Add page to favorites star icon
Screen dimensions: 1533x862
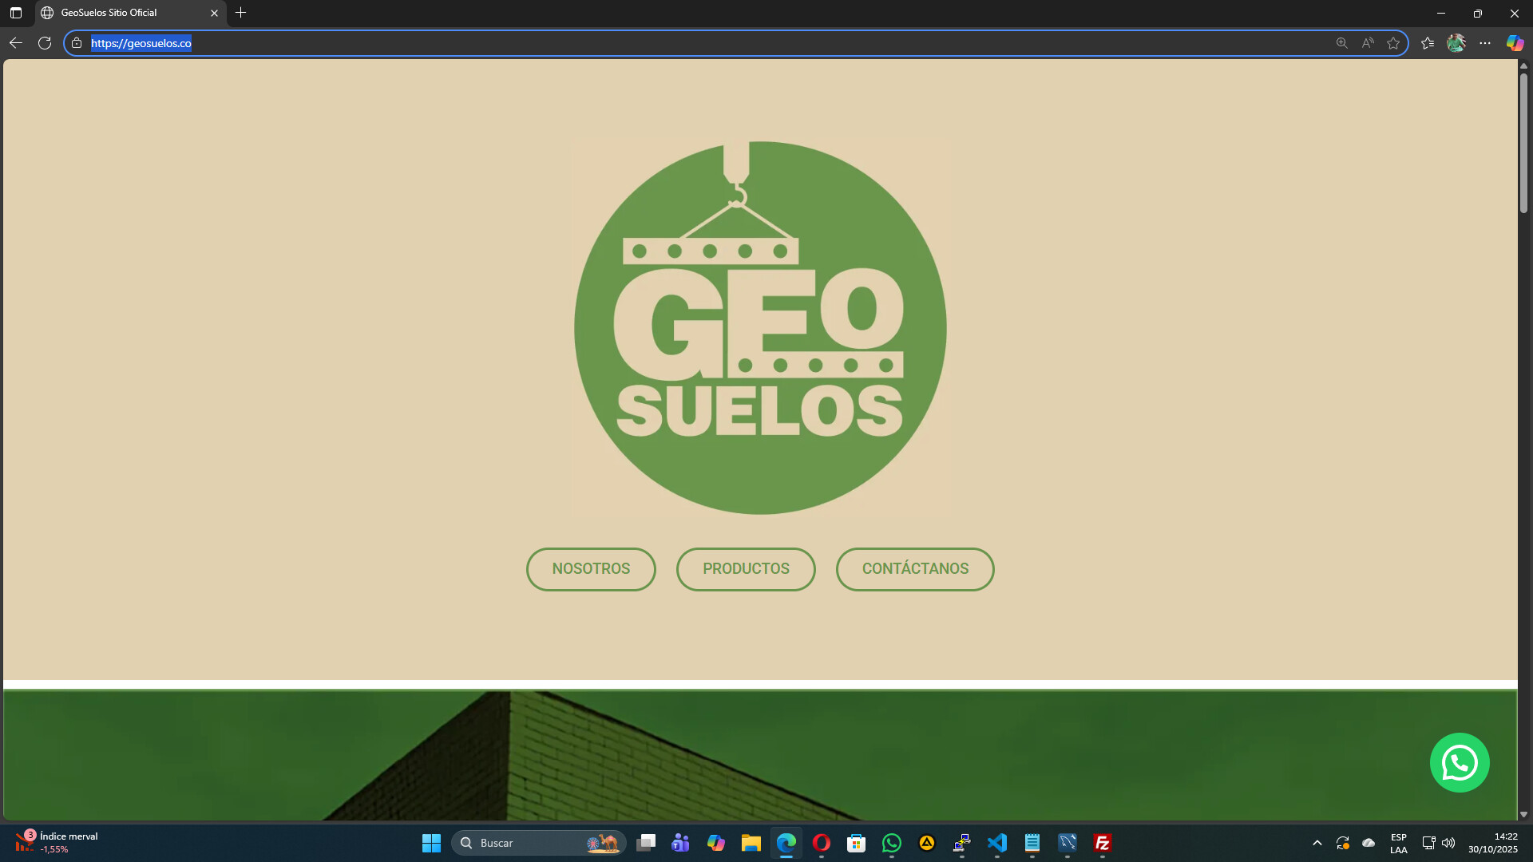coord(1393,43)
